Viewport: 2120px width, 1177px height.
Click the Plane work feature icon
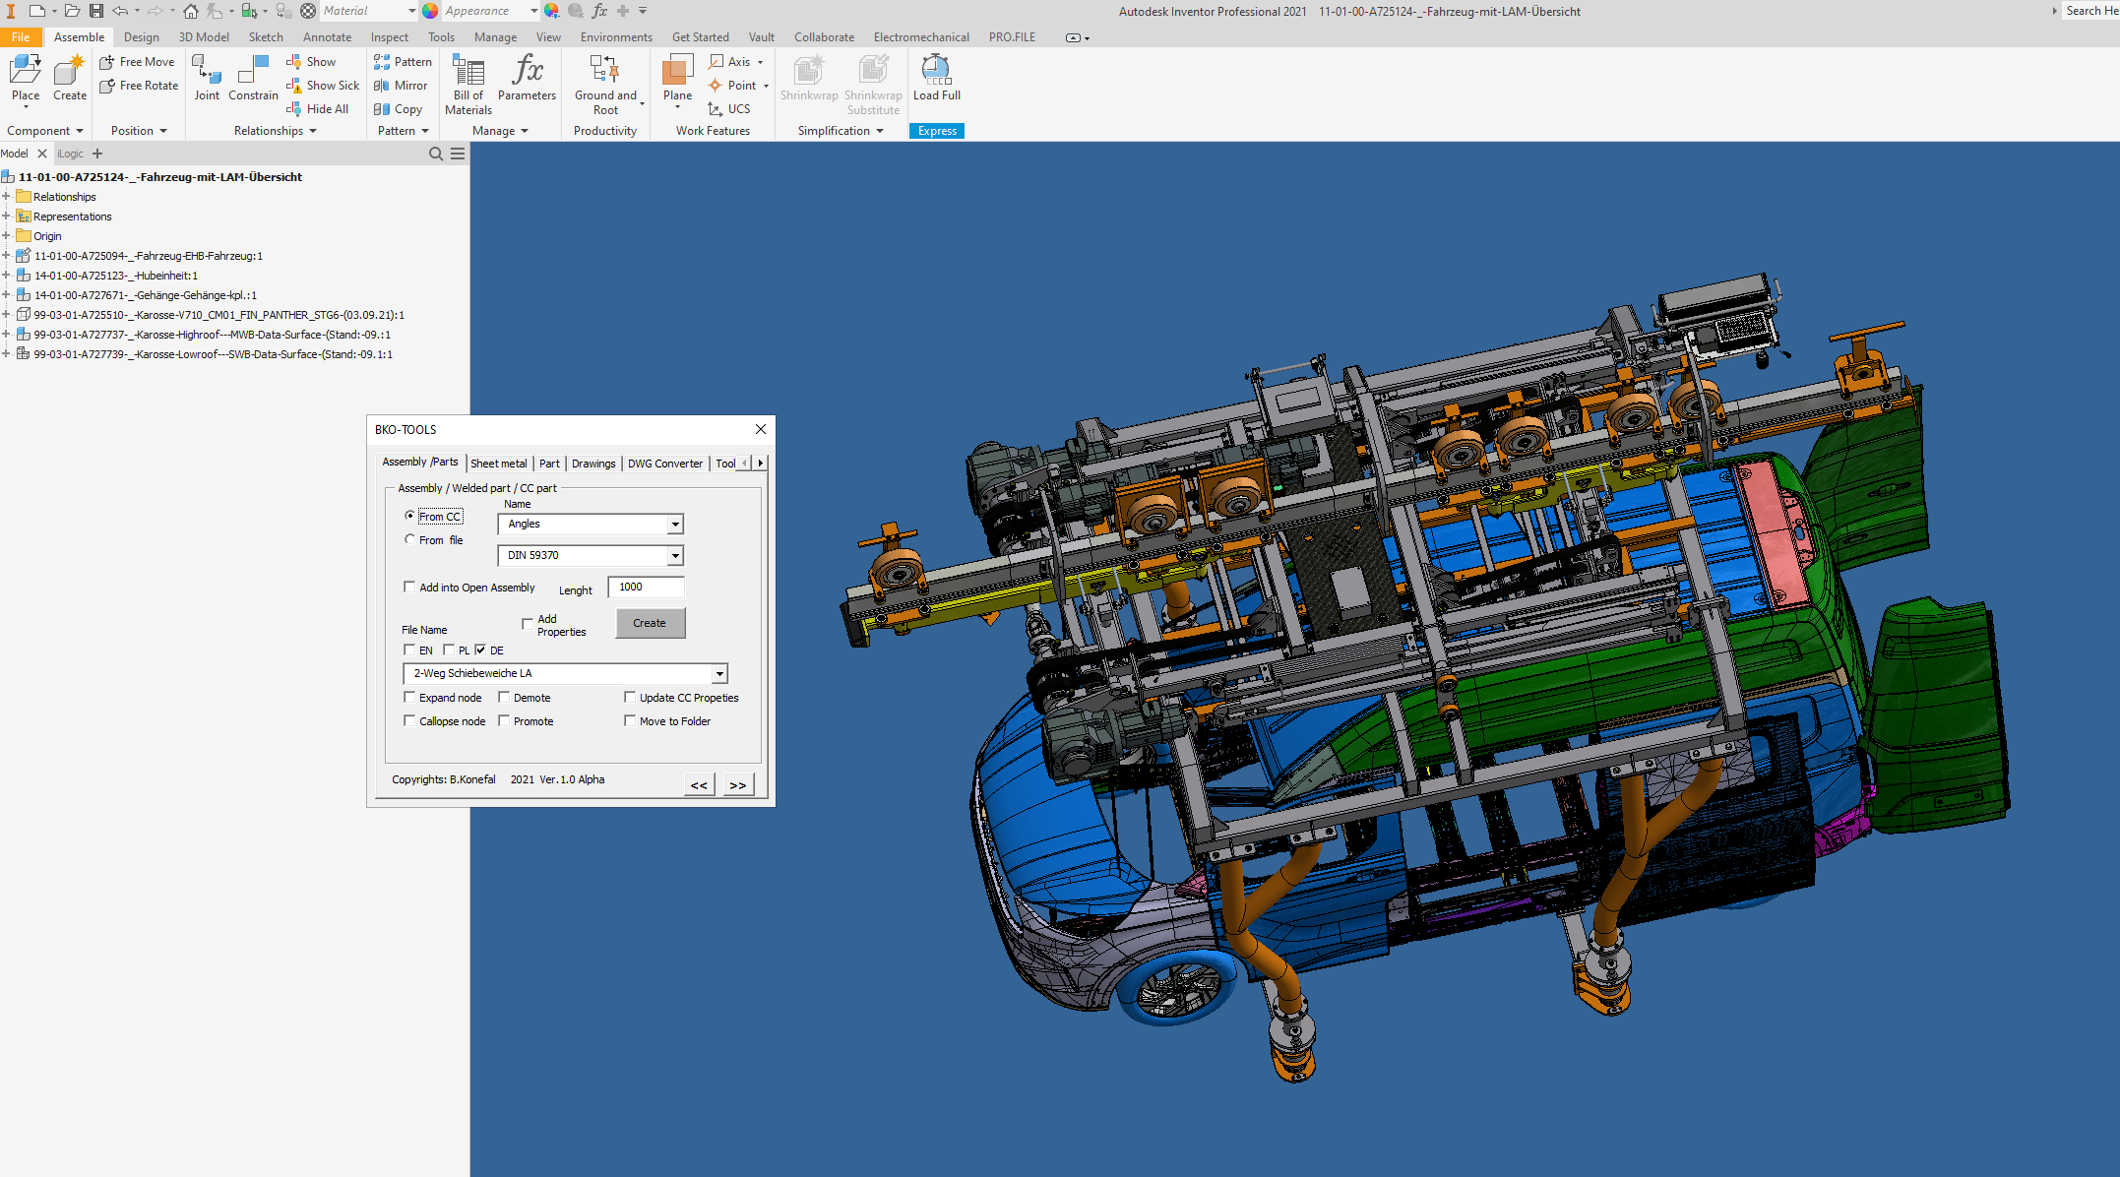[677, 71]
